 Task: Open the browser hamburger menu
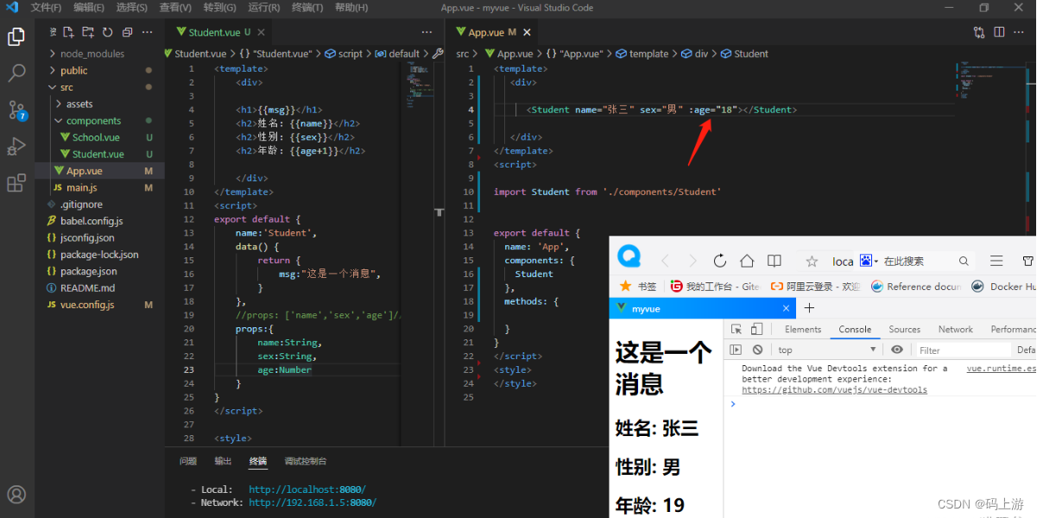(x=996, y=261)
